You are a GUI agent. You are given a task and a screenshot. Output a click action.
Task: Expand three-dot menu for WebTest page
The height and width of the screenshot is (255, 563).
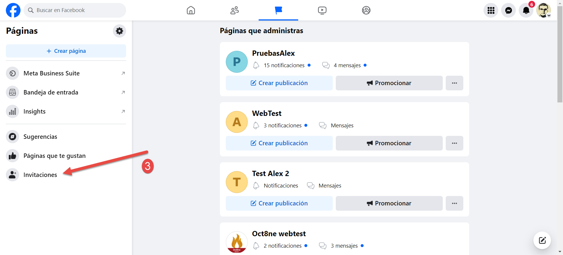(454, 143)
